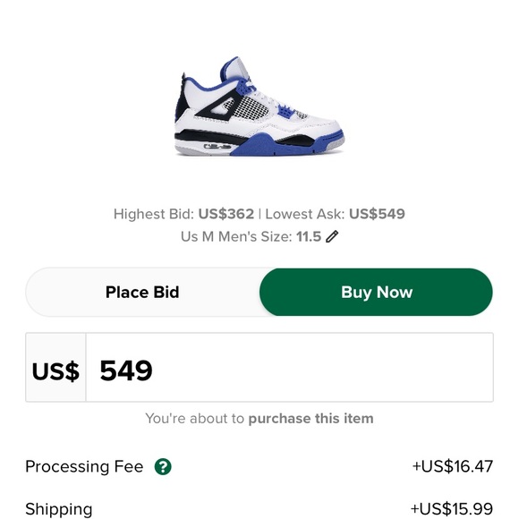Click the +US$15.99 shipping amount
519x519 pixels.
click(x=452, y=509)
